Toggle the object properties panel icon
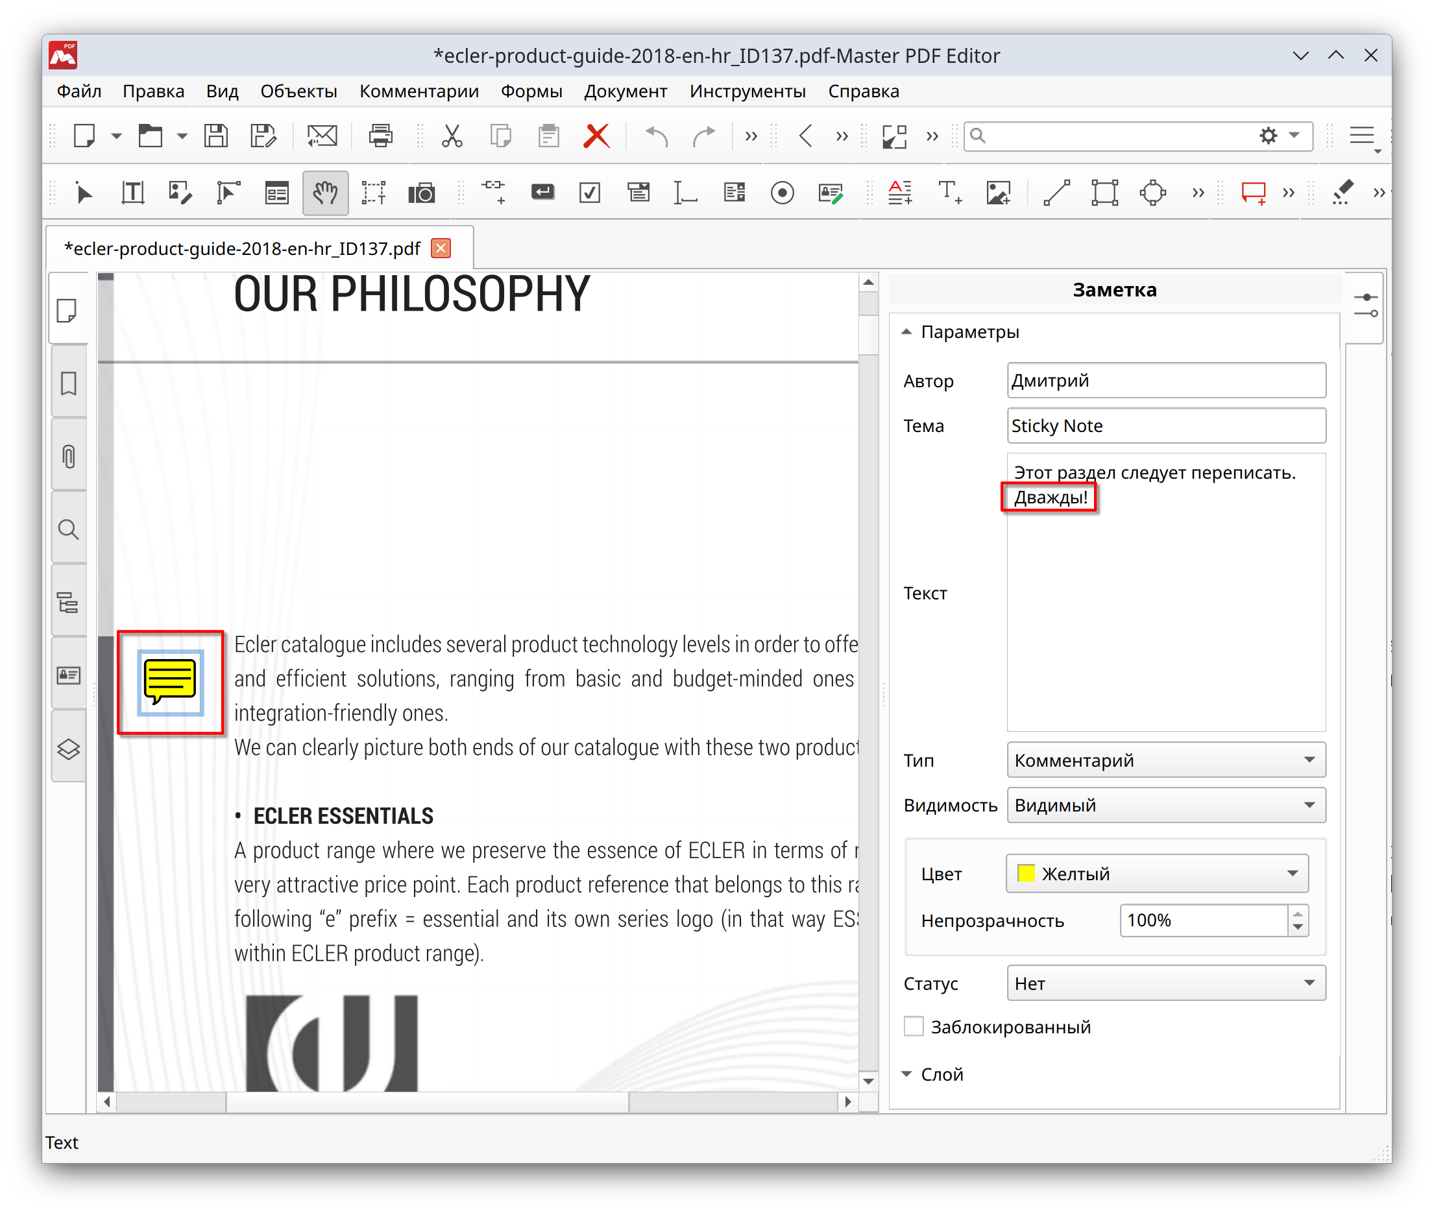 pos(1365,306)
